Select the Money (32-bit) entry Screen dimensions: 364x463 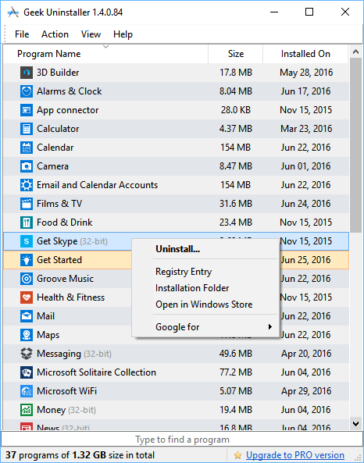(x=66, y=410)
